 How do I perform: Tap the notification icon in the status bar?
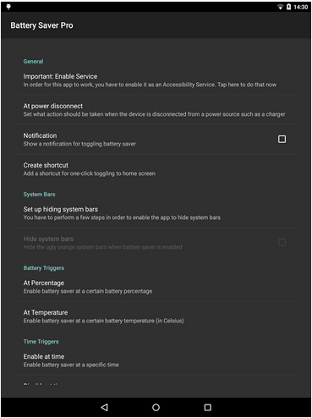[x=8, y=7]
